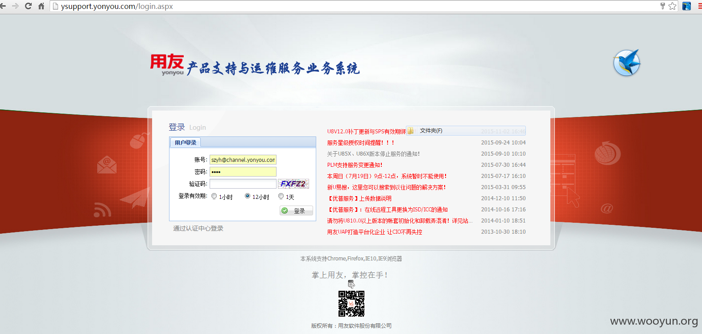Open 请勿将U810.0以上版本 announcement
Viewport: 702px width, 334px height.
(400, 221)
